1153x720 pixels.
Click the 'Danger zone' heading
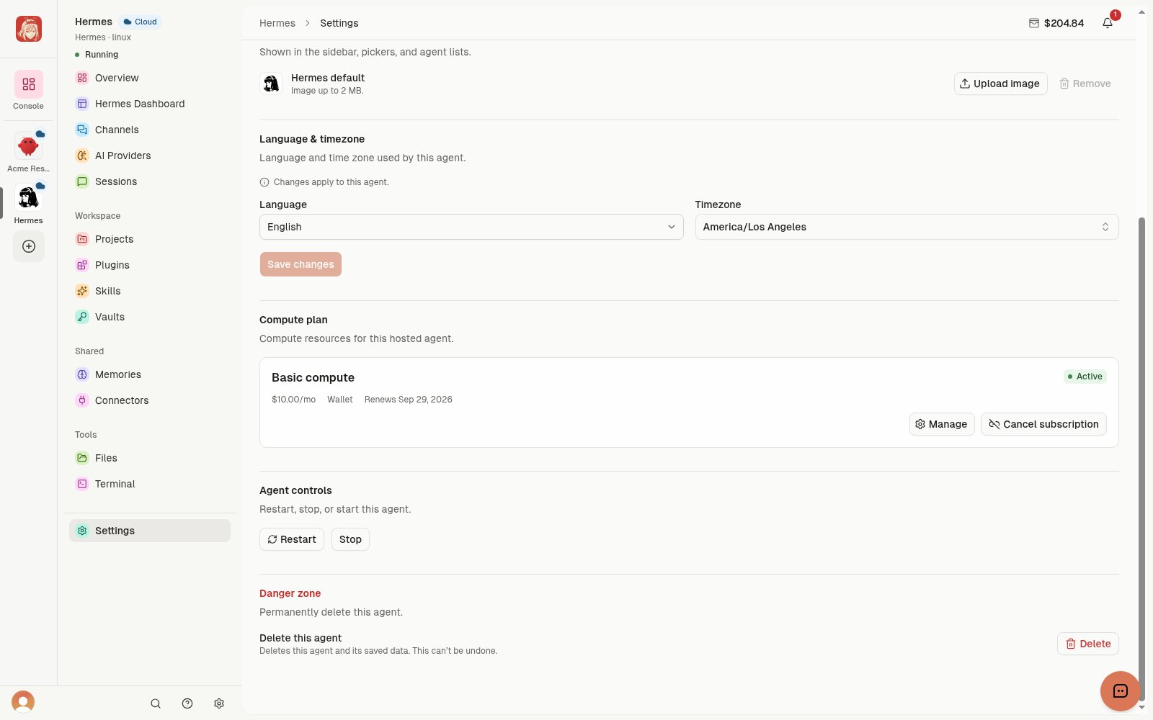290,593
